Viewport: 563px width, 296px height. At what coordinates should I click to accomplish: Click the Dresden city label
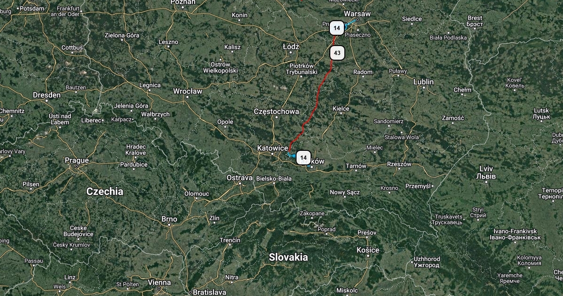tap(47, 95)
